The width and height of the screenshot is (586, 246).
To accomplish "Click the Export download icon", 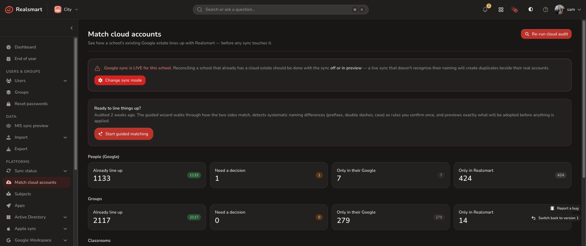I will tap(9, 149).
